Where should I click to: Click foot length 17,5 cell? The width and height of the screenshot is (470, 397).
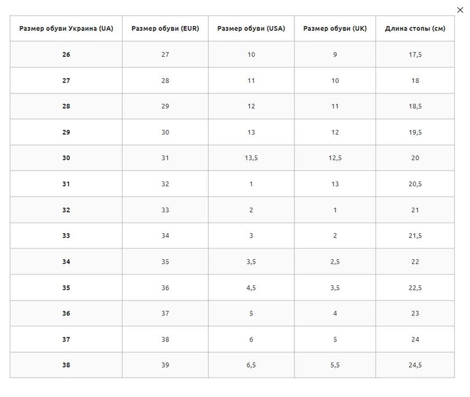(415, 55)
